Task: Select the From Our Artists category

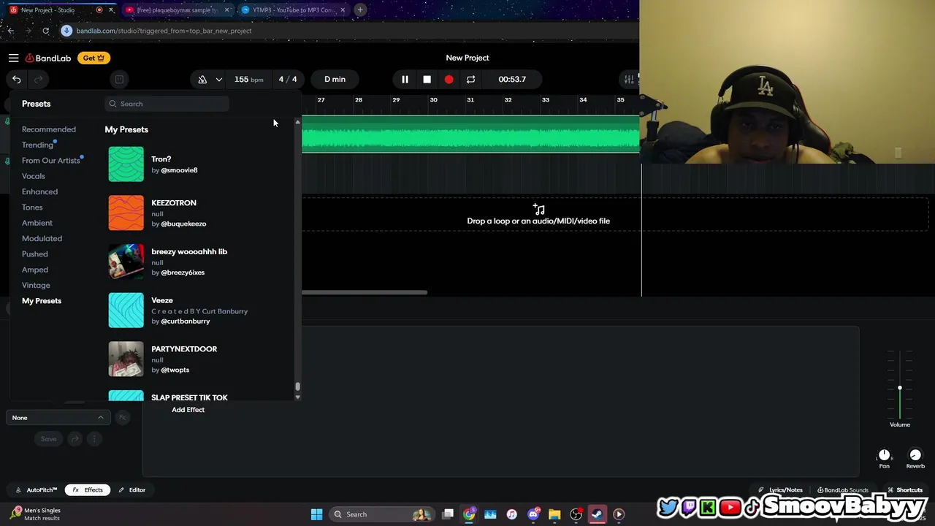Action: (x=51, y=161)
